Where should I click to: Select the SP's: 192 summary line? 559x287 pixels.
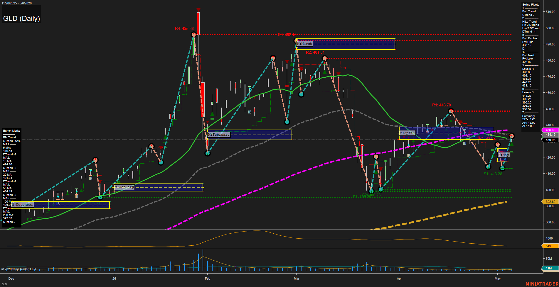click(x=528, y=119)
